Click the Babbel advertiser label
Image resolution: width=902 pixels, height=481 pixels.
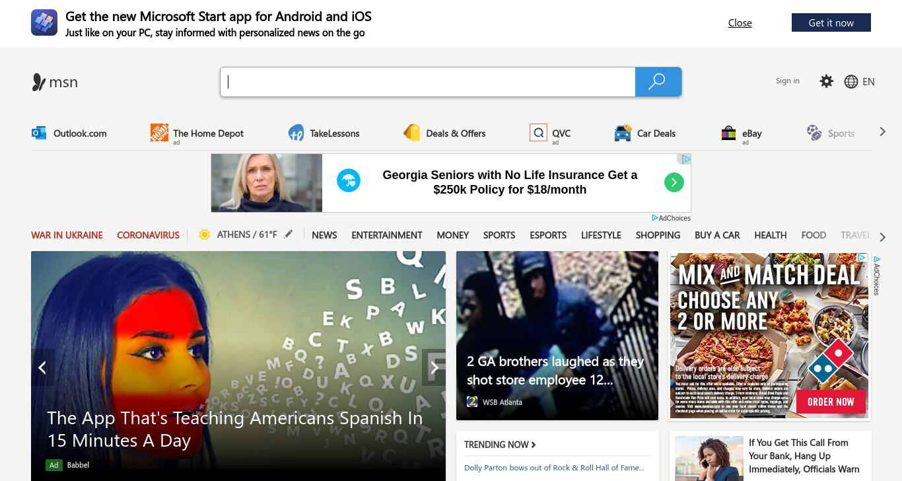(x=78, y=465)
